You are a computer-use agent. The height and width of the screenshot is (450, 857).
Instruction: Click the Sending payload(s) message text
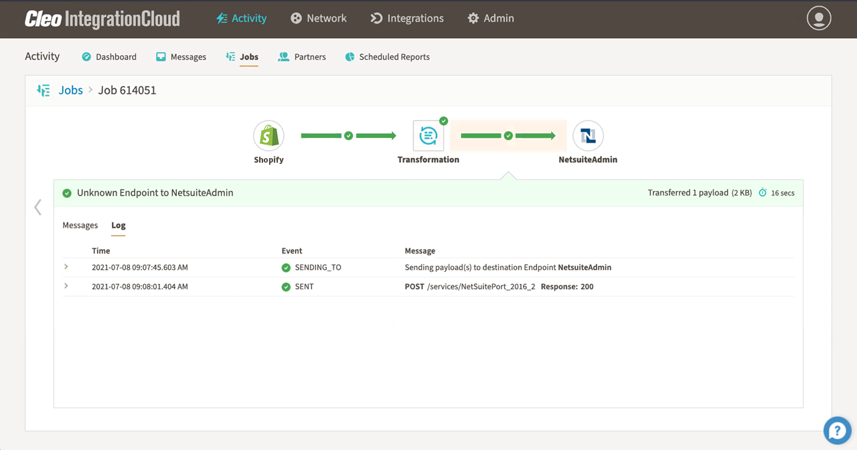click(508, 267)
